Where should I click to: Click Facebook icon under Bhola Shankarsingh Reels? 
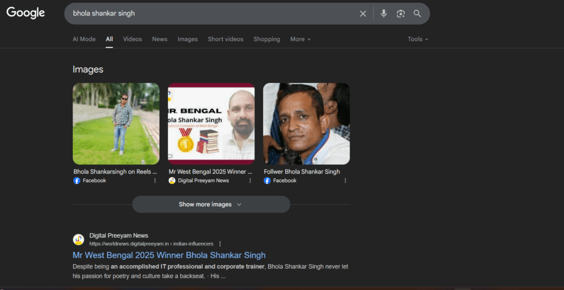click(x=77, y=180)
